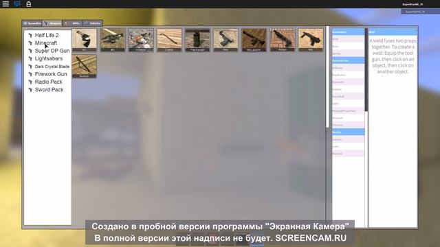Choose the Spring tool in tool list
This screenshot has height=247, width=440.
tap(348, 54)
